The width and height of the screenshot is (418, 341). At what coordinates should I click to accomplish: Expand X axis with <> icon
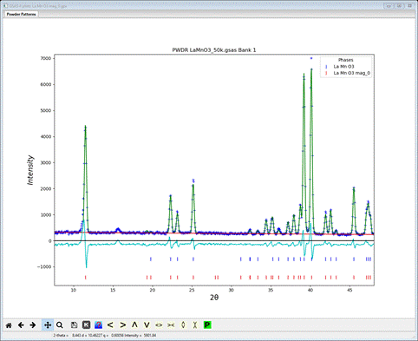point(159,325)
